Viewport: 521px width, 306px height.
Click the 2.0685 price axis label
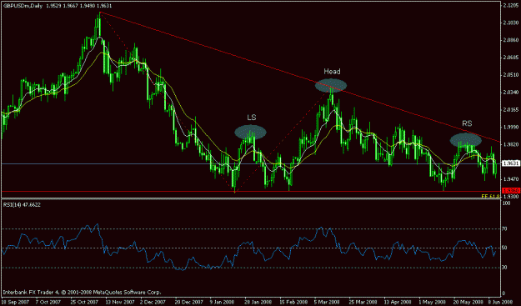tap(510, 58)
